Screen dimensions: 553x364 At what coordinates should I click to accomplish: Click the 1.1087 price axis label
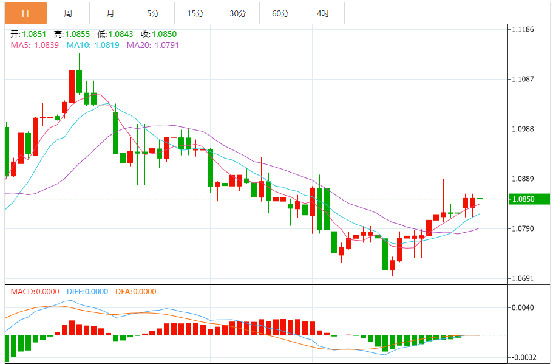click(523, 79)
